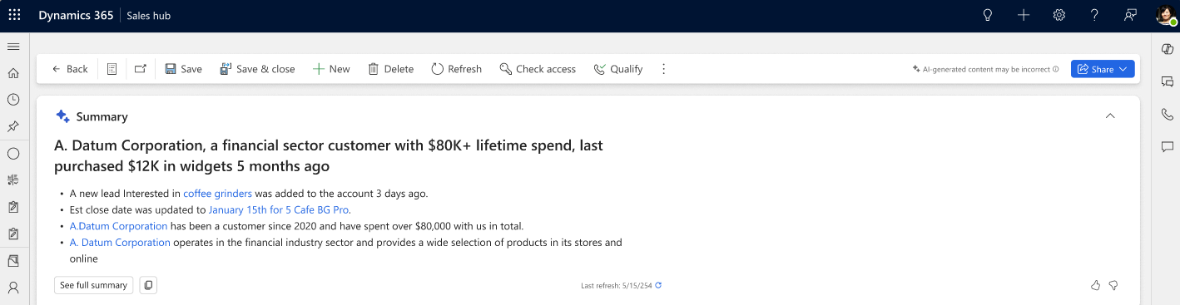Open January 15th for 5 Cafe BG Pro link
The width and height of the screenshot is (1180, 305).
pyautogui.click(x=279, y=209)
